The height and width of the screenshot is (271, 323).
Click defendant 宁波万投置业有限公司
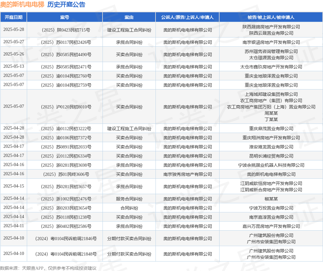pos(271,208)
